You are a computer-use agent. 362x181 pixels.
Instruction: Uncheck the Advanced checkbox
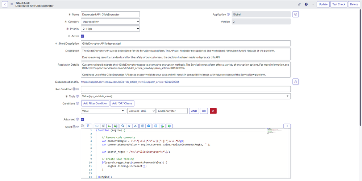click(82, 119)
